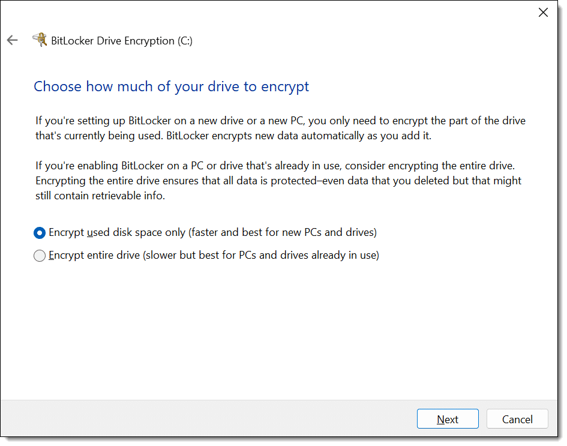
Task: Click the 'Choose how much of your drive' heading
Action: click(171, 86)
